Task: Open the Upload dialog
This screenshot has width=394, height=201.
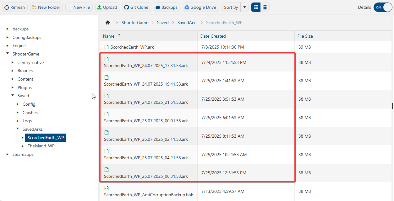Action: pos(107,7)
